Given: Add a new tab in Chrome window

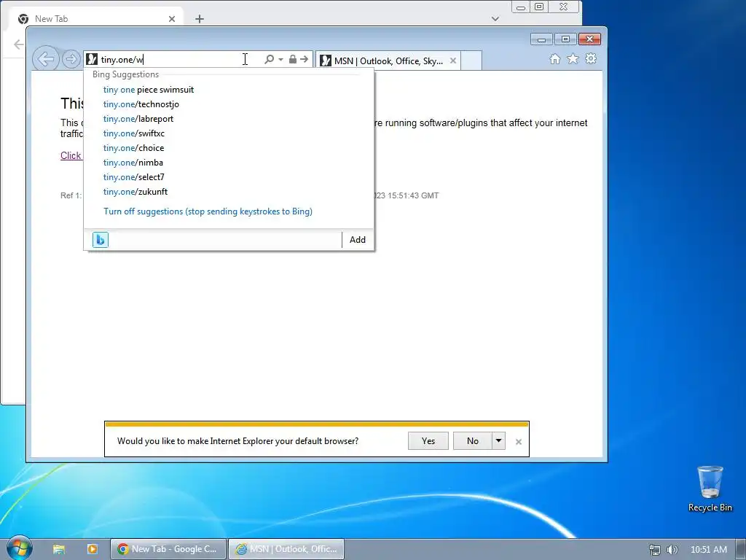Looking at the screenshot, I should coord(200,19).
